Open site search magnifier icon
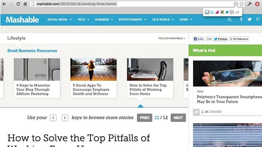 [x=230, y=20]
